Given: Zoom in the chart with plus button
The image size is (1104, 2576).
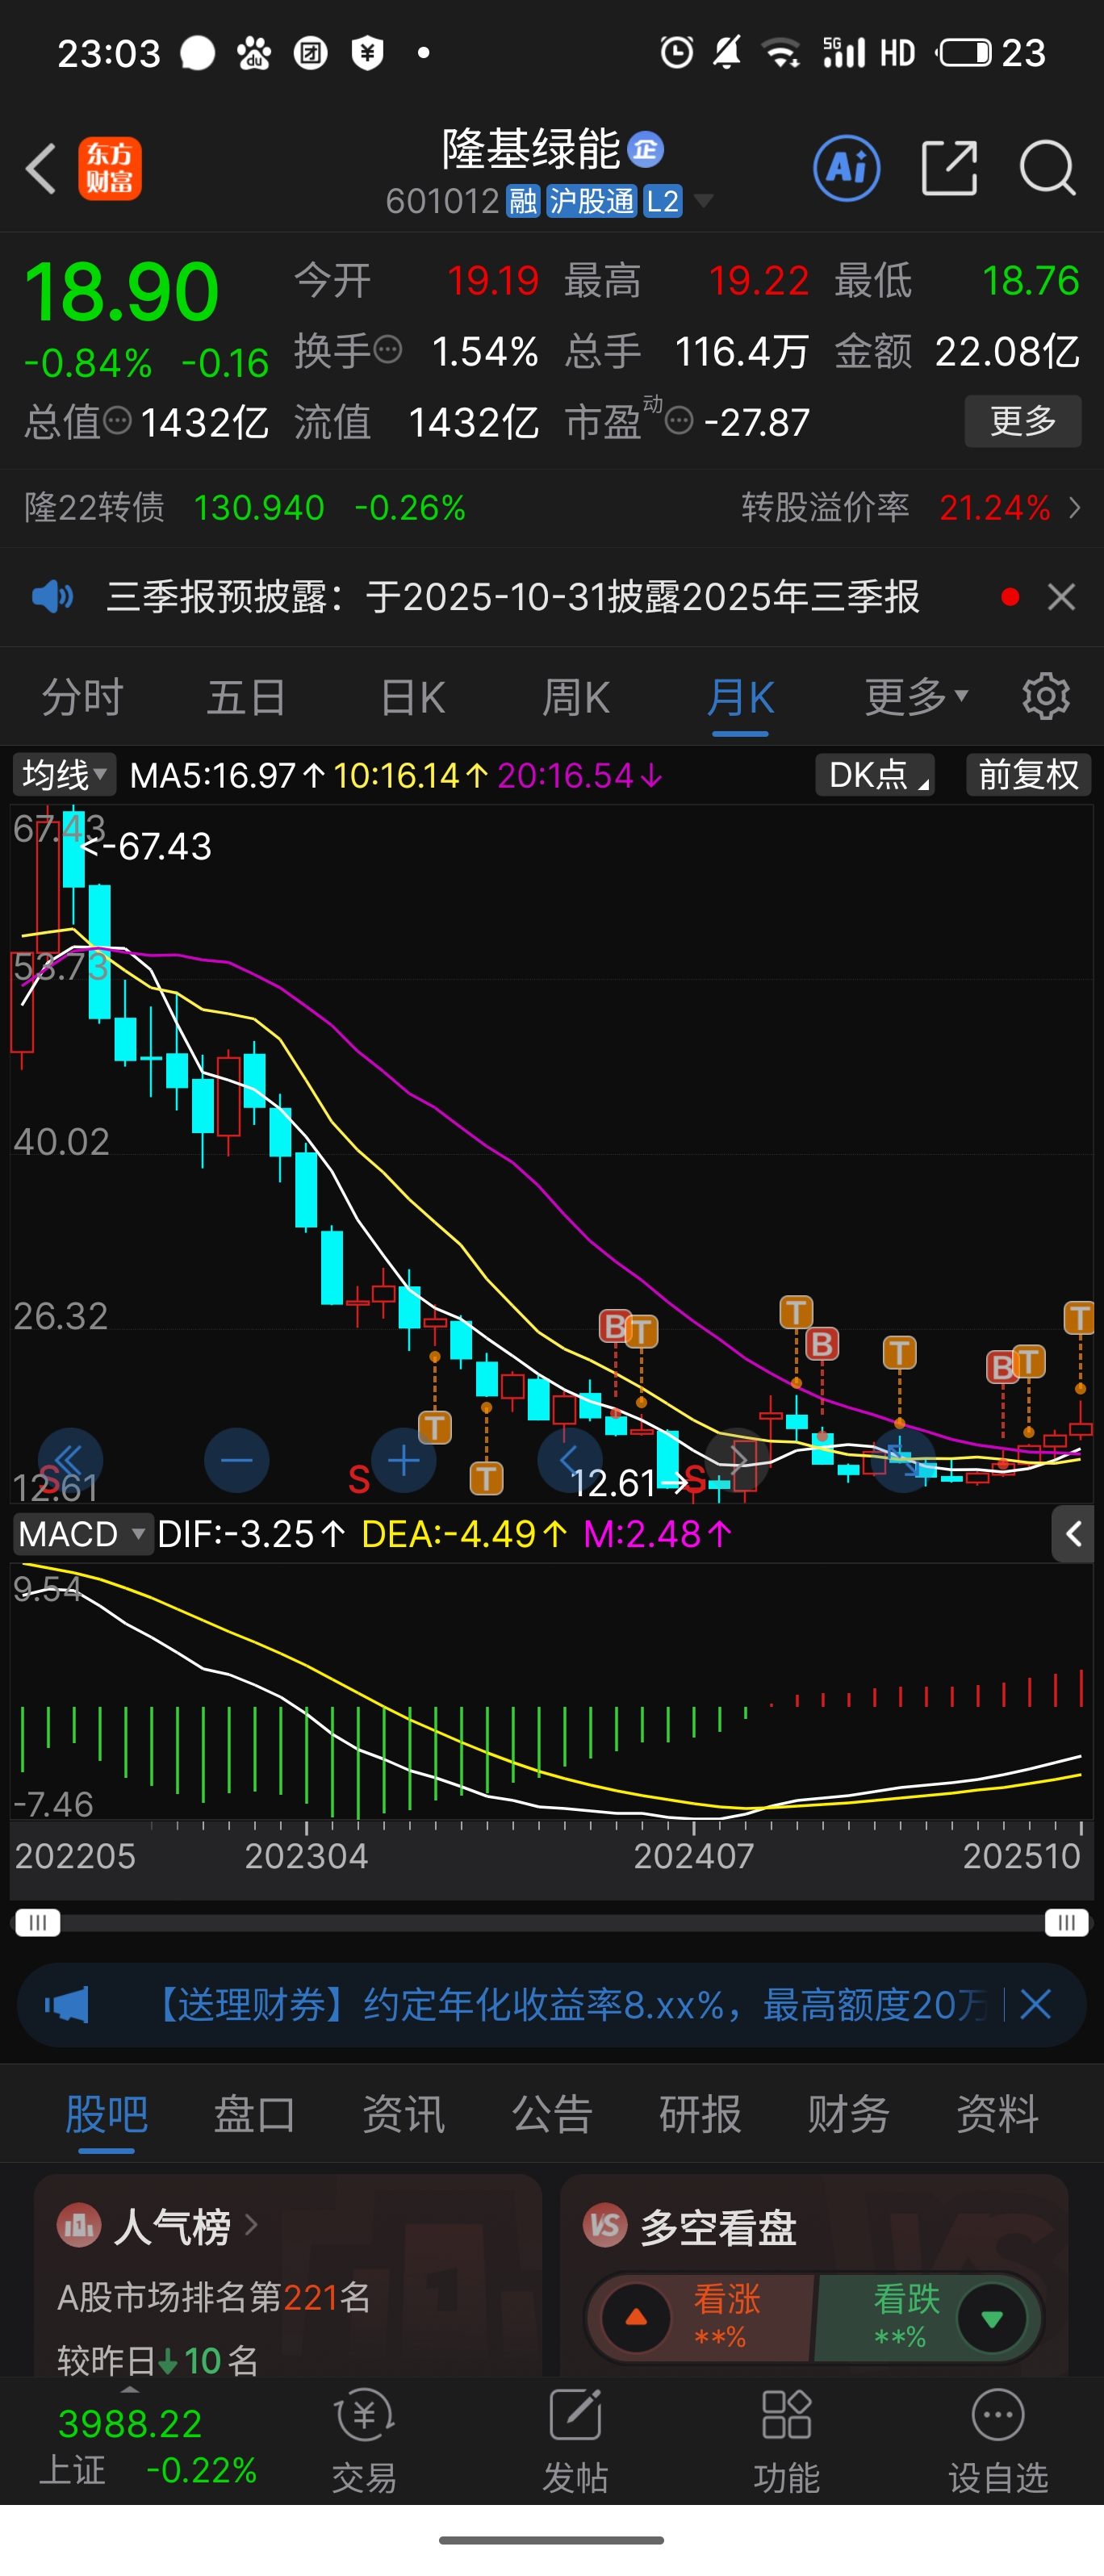Looking at the screenshot, I should click(403, 1461).
